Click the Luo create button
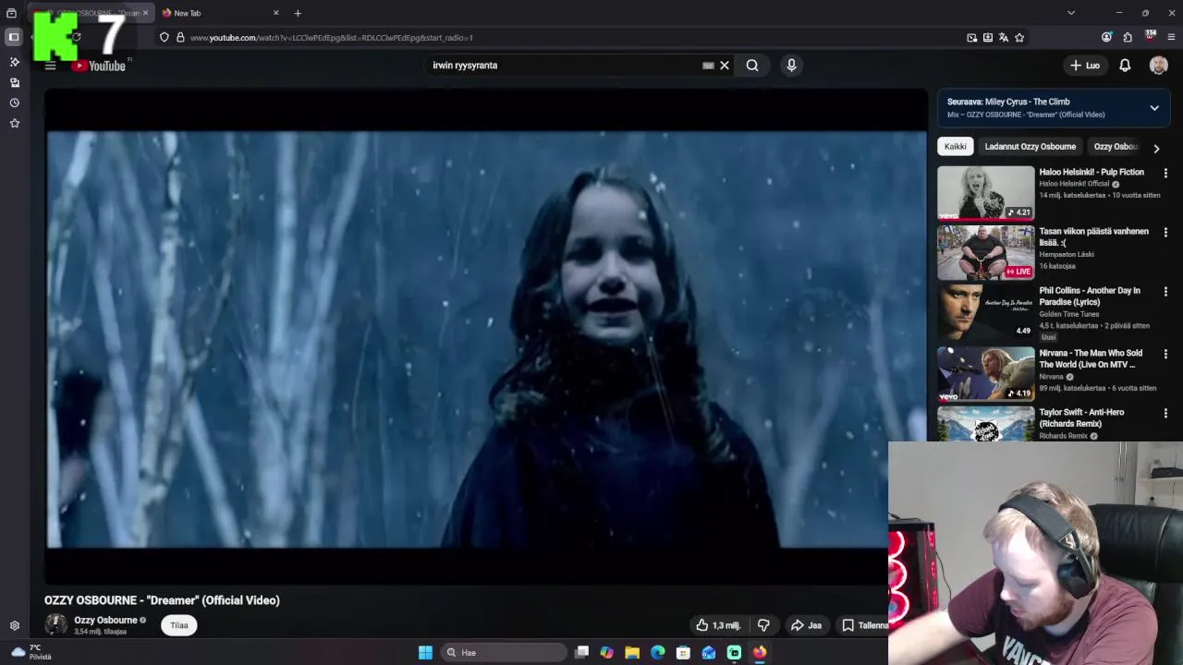 pyautogui.click(x=1085, y=66)
